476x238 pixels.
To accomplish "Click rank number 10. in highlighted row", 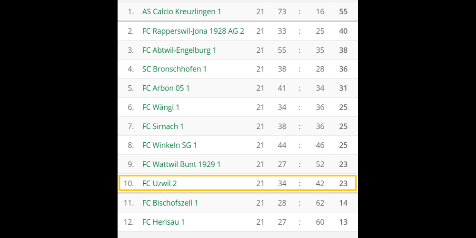I will (x=129, y=183).
